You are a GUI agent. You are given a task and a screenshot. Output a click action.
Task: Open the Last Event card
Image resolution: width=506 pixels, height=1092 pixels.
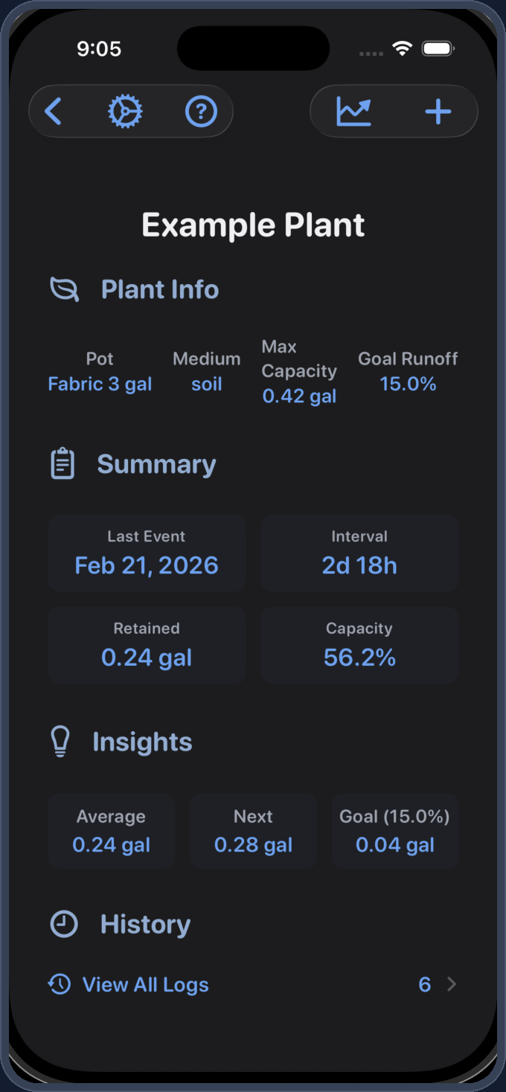(147, 552)
